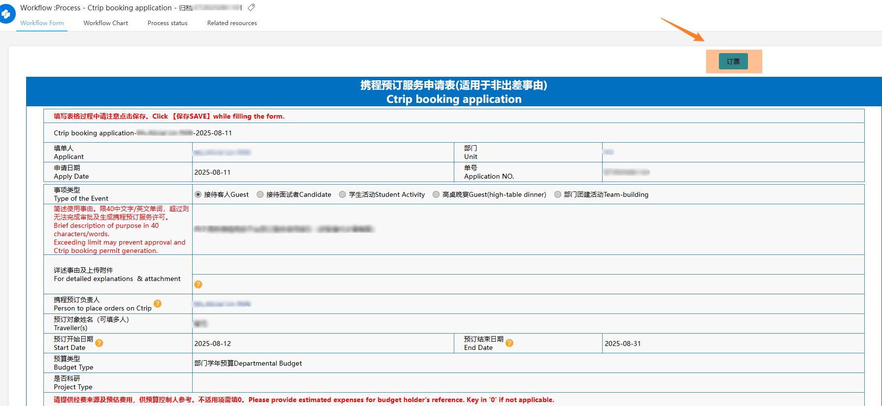This screenshot has height=406, width=882.
Task: Open help icon next to Person to place orders
Action: pyautogui.click(x=158, y=304)
